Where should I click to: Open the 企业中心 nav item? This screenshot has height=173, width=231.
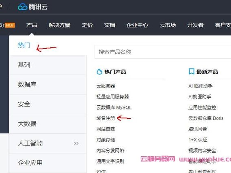(137, 25)
